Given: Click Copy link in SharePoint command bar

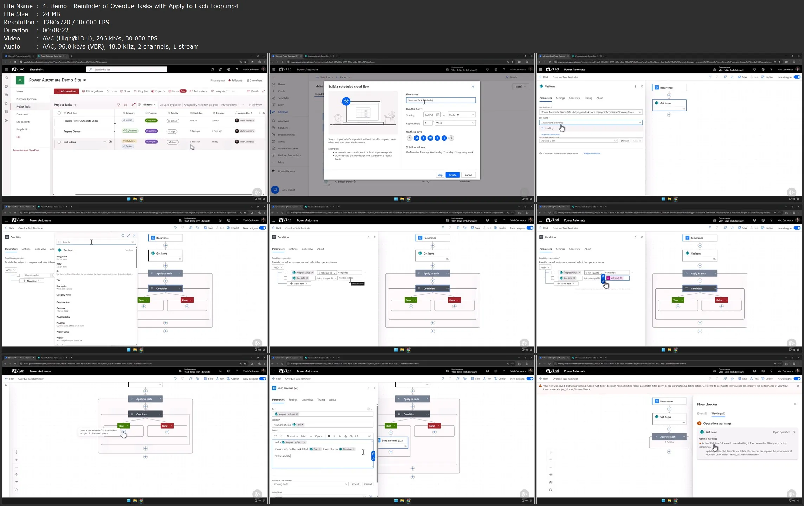Looking at the screenshot, I should pyautogui.click(x=141, y=91).
